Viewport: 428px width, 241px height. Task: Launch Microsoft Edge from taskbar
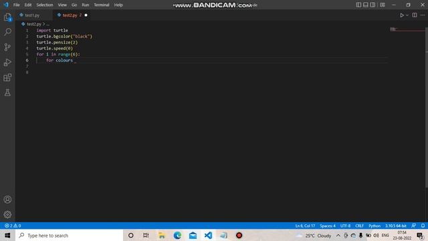point(177,235)
